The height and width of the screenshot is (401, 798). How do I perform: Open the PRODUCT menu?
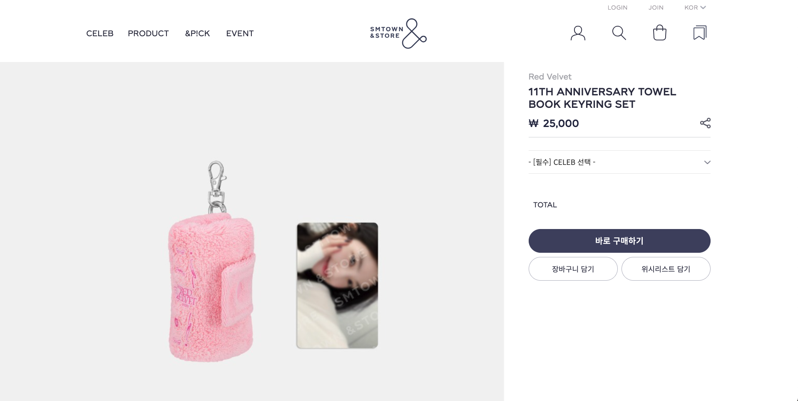pyautogui.click(x=148, y=33)
